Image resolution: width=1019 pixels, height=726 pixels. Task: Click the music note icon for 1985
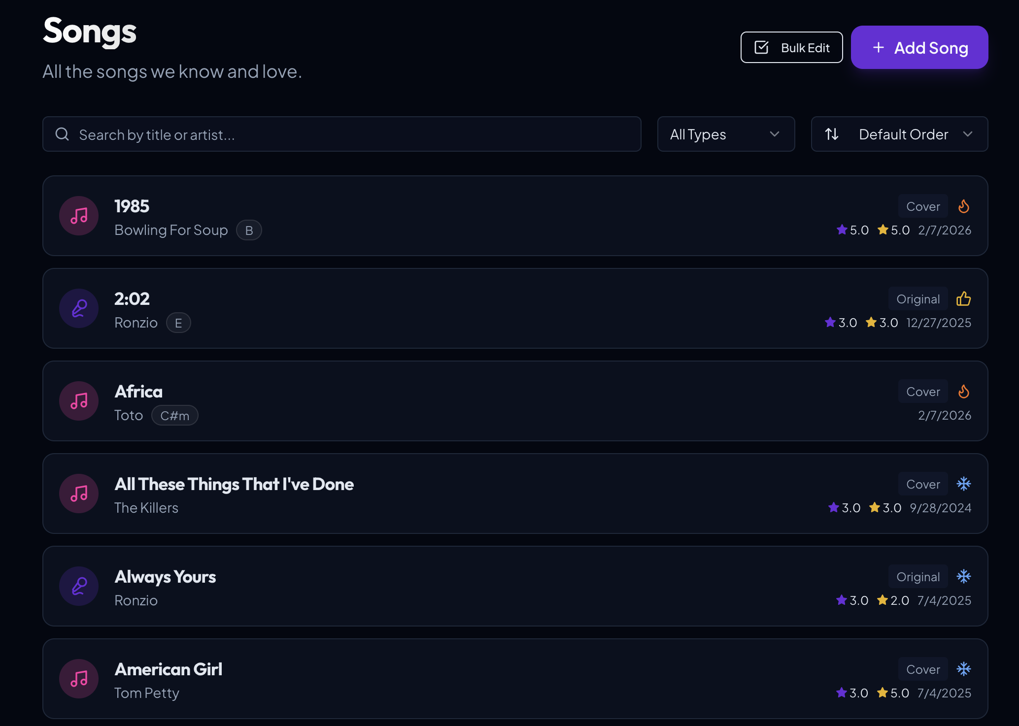pyautogui.click(x=78, y=216)
